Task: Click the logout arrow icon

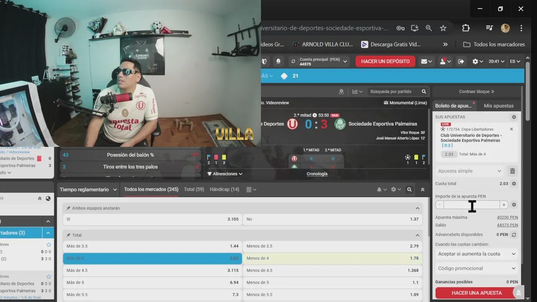Action: [461, 61]
